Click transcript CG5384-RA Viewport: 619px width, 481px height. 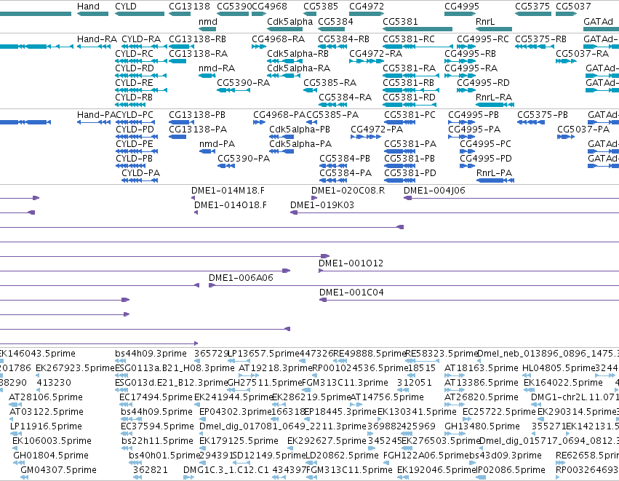(345, 98)
